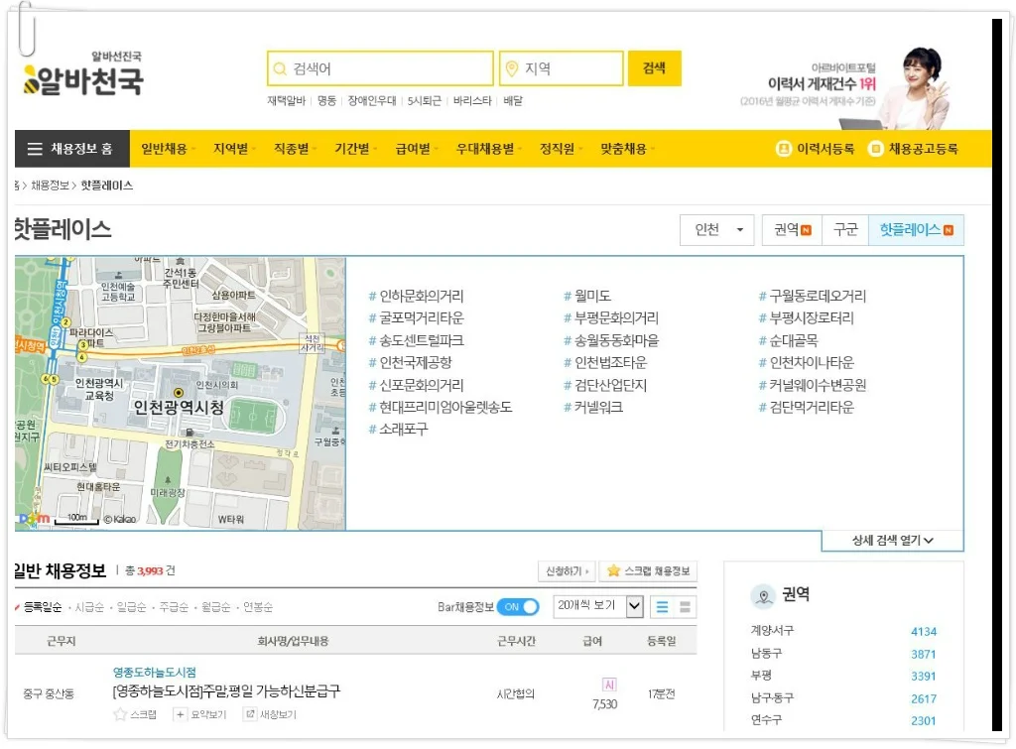Open the 채용정보 홈 hamburger menu
The height and width of the screenshot is (749, 1016).
(x=71, y=149)
